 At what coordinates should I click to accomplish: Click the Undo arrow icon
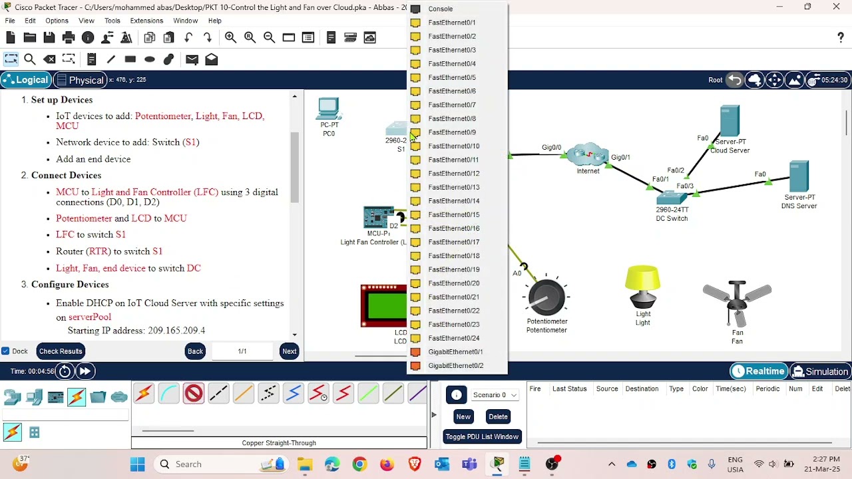click(188, 38)
